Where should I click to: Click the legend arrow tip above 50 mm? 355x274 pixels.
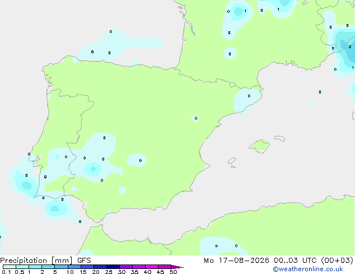tap(177, 267)
